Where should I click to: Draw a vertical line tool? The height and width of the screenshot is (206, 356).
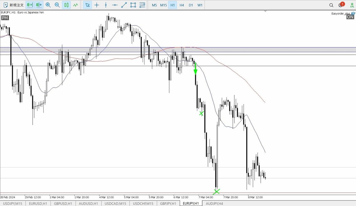pyautogui.click(x=106, y=5)
